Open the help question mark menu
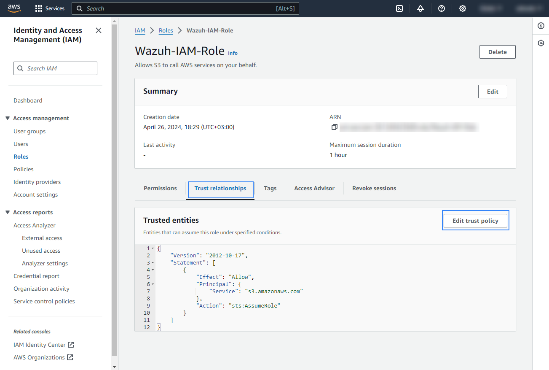 [x=442, y=8]
